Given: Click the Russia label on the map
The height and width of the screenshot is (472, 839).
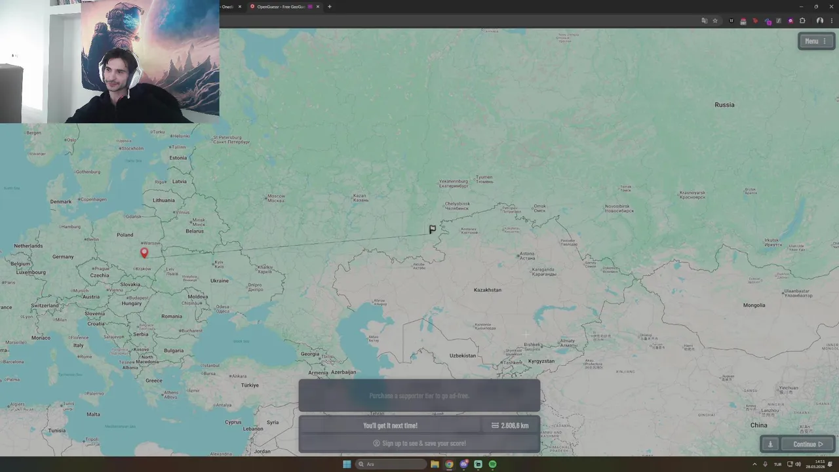Looking at the screenshot, I should click(724, 105).
